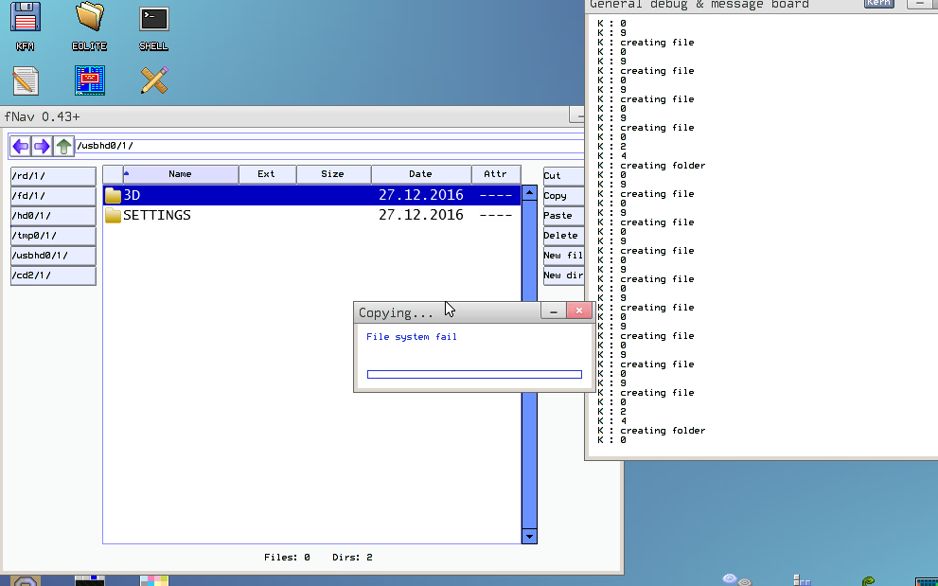The width and height of the screenshot is (938, 586).
Task: Launch the EOLITE file manager icon
Action: tap(90, 19)
